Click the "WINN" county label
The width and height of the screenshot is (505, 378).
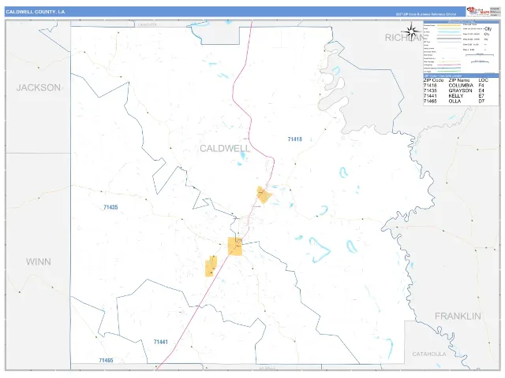click(39, 261)
